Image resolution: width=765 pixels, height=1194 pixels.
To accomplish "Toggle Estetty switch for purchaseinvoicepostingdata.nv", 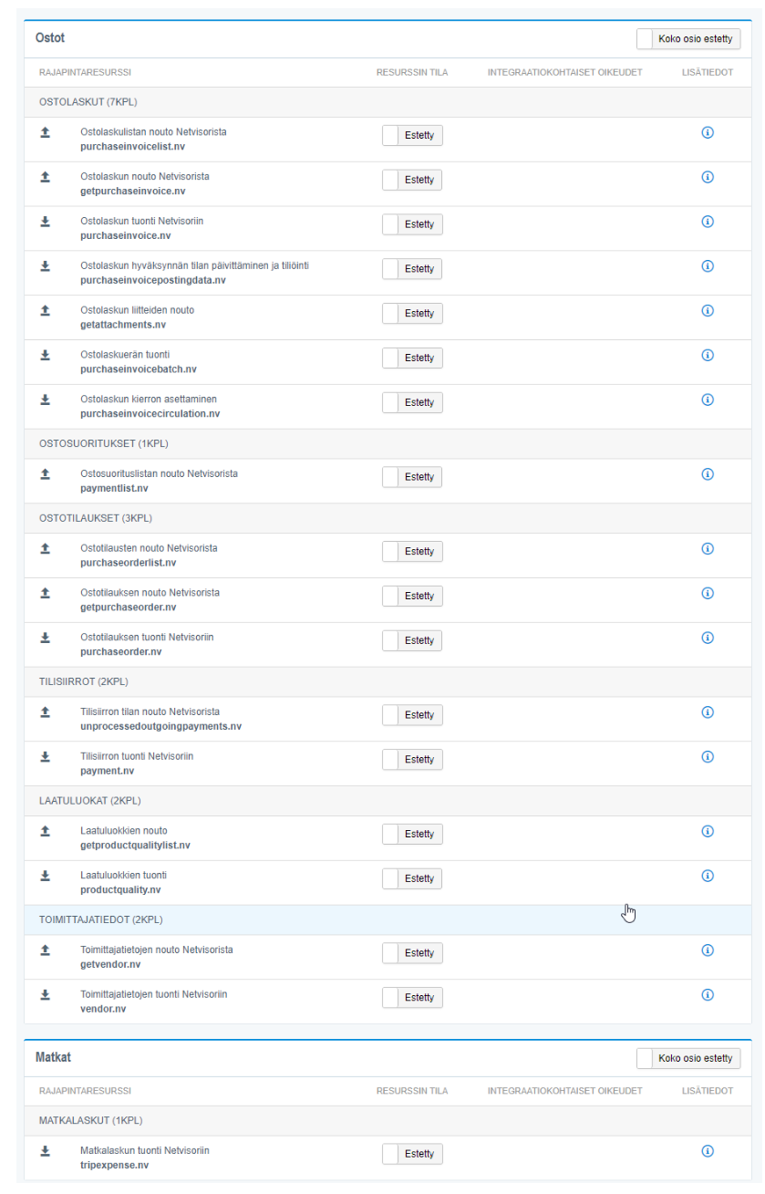I will point(412,269).
